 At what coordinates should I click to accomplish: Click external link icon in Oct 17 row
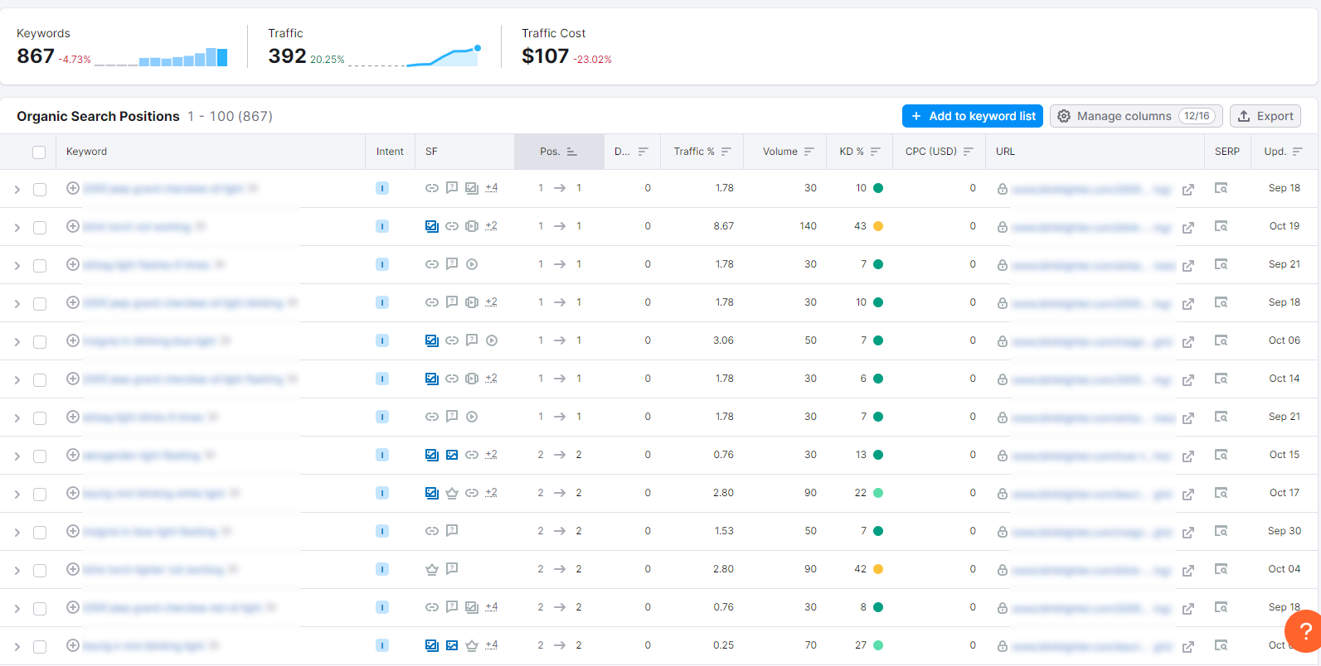[x=1188, y=495]
